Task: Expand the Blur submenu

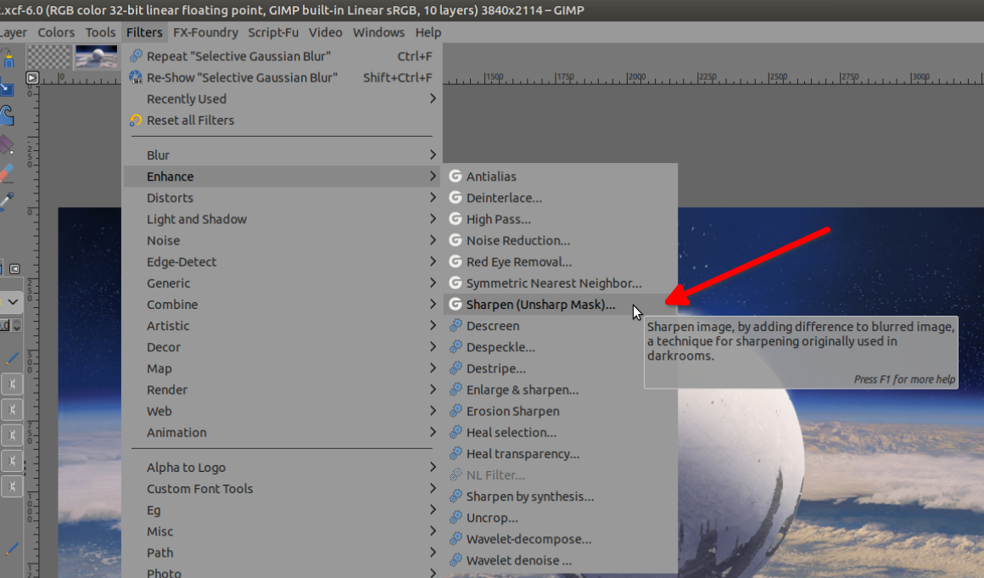Action: click(282, 155)
